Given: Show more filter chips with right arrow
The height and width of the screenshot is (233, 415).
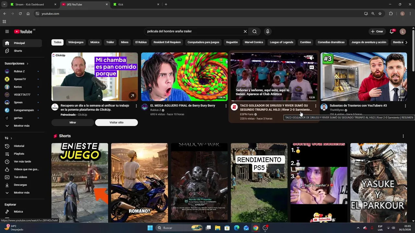Looking at the screenshot, I should point(406,42).
